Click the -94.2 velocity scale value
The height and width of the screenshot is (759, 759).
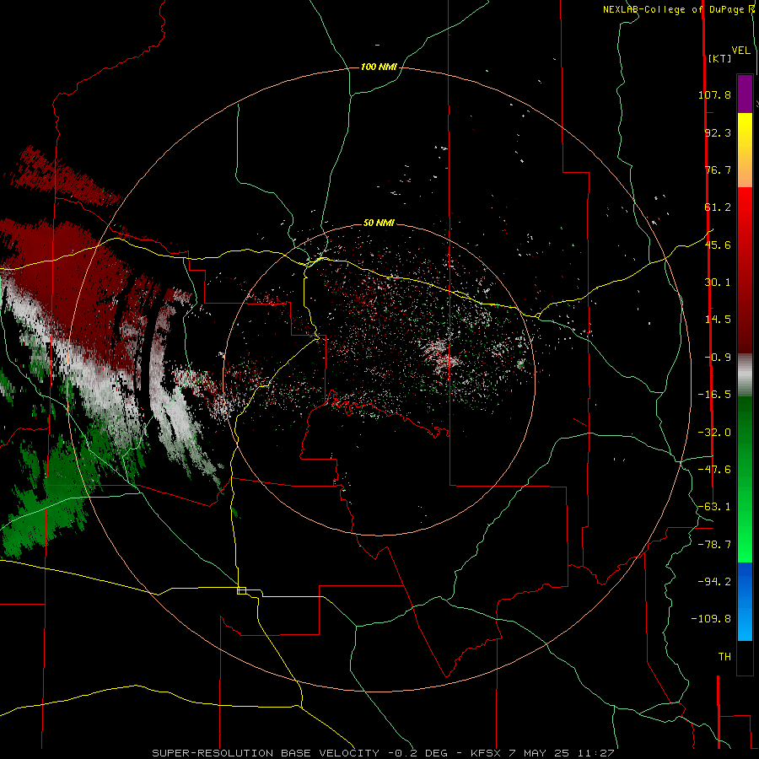pos(714,582)
